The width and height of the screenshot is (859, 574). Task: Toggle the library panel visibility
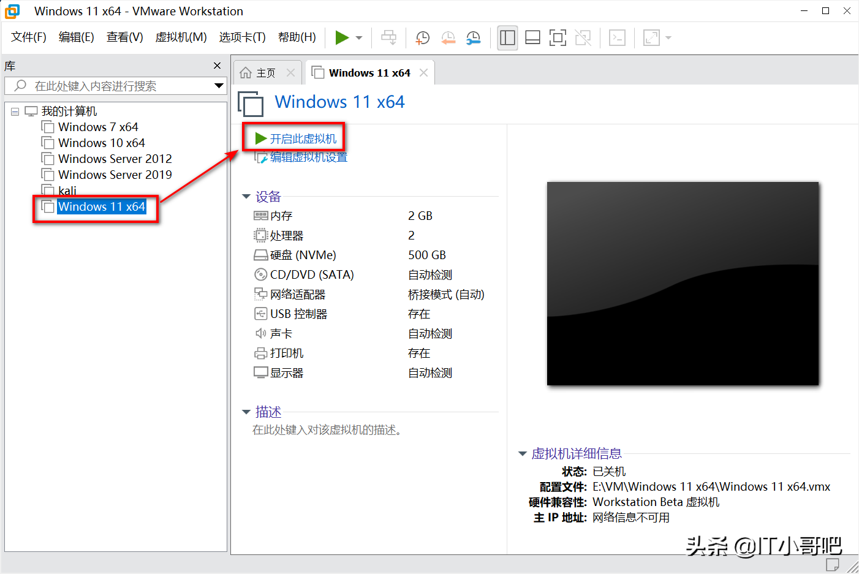coord(507,37)
